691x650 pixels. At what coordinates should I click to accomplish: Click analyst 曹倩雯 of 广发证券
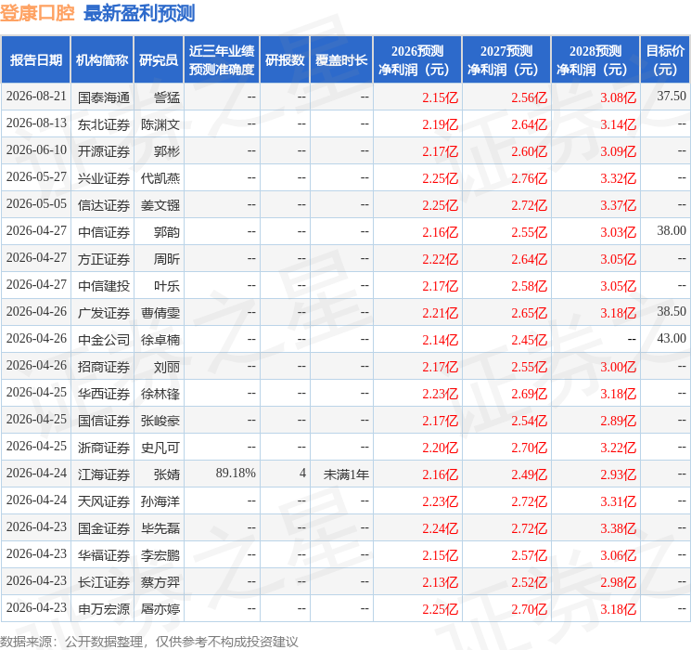click(x=160, y=313)
